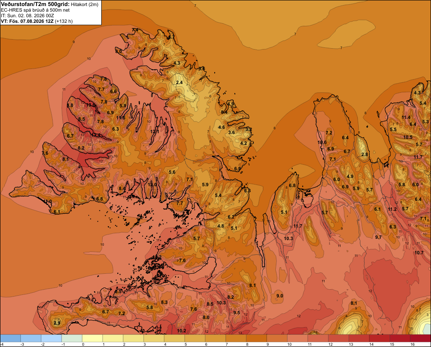Click the 9.5 temperature value
This screenshot has width=431, height=347.
pos(237,313)
